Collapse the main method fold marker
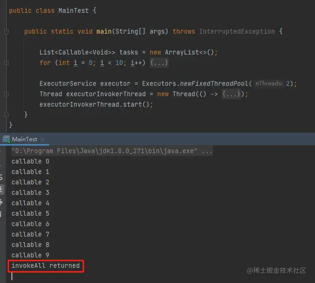The width and height of the screenshot is (315, 283). [6, 31]
